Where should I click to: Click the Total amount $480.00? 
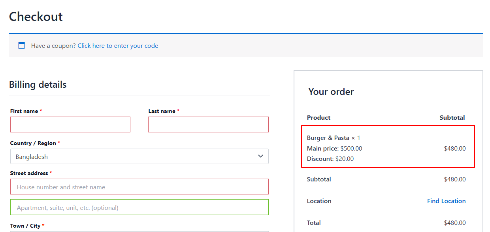click(454, 223)
